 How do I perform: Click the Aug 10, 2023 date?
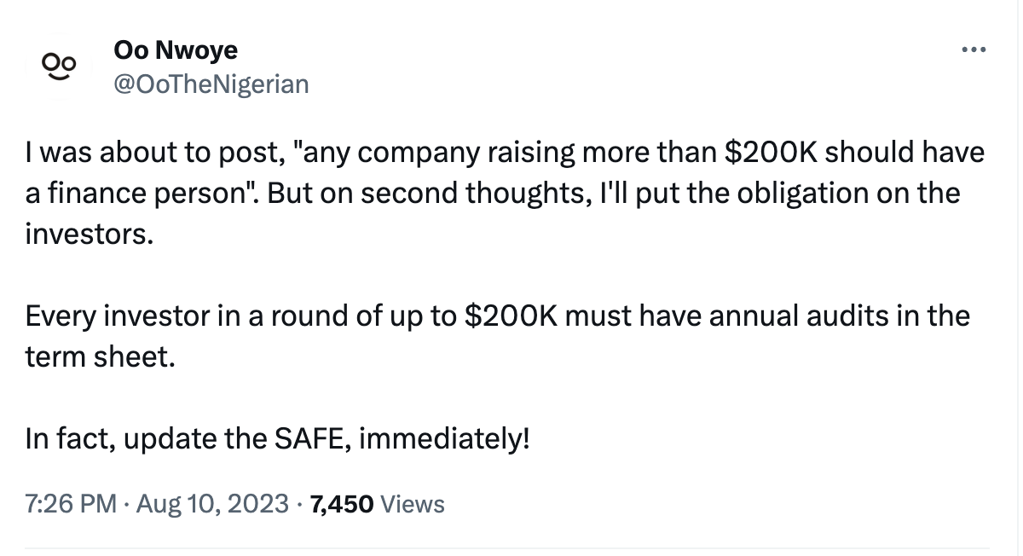point(211,504)
